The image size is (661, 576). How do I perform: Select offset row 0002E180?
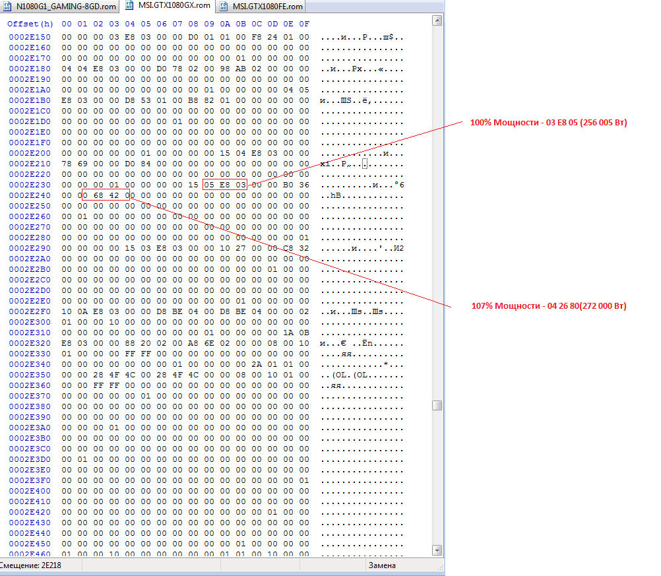pos(30,69)
